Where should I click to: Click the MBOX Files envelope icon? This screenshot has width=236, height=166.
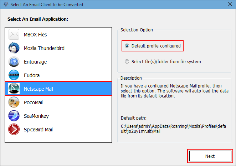(x=14, y=34)
